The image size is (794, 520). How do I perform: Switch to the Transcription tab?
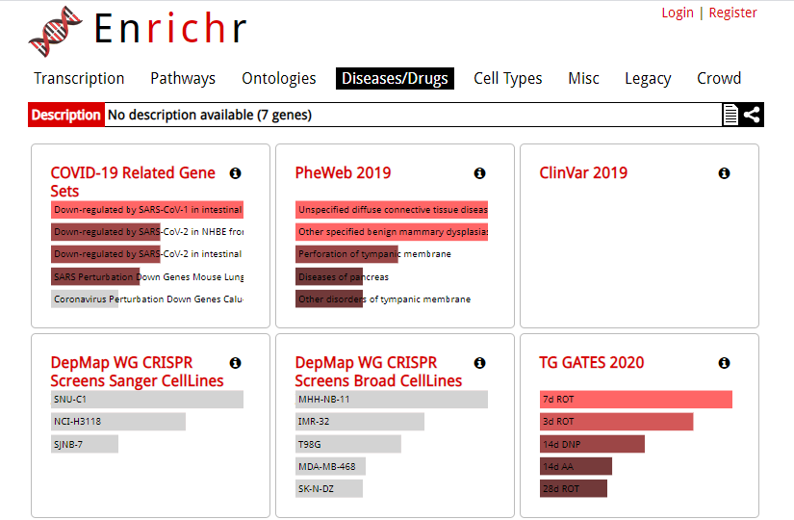tap(79, 79)
